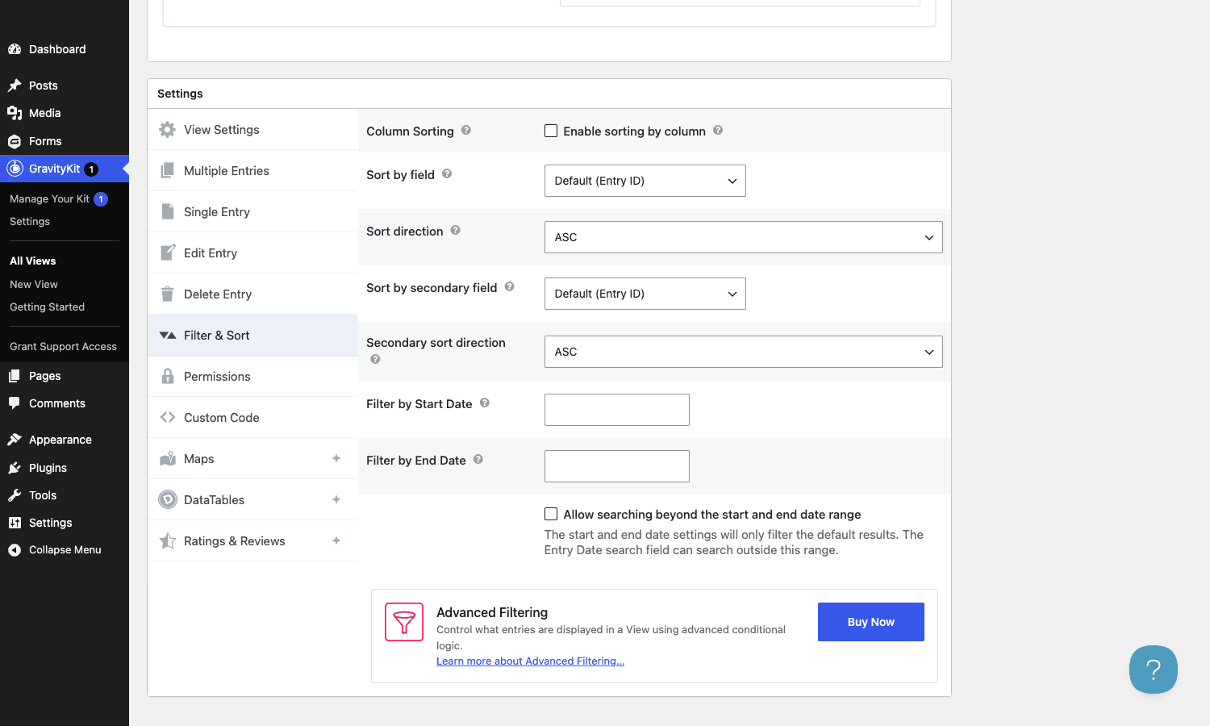Click the Comments bubble icon
The height and width of the screenshot is (726, 1210).
click(15, 403)
